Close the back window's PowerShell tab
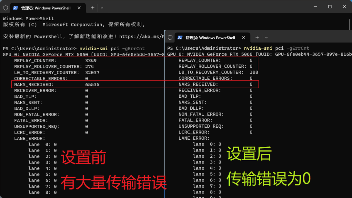This screenshot has width=352, height=198. tap(79, 8)
